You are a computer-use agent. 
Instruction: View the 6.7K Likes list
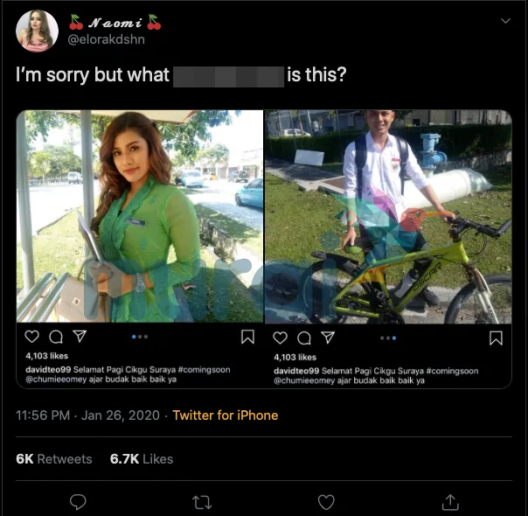click(x=142, y=458)
